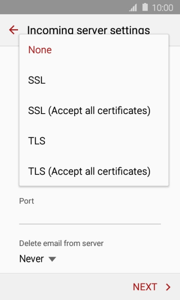Screen dimensions: 180x300
Task: Tap the Incoming server settings title
Action: click(x=88, y=30)
